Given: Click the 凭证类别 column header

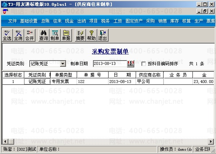Looking at the screenshot, I should (x=37, y=75).
